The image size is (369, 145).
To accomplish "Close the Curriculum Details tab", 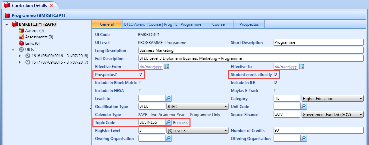I will [51, 5].
